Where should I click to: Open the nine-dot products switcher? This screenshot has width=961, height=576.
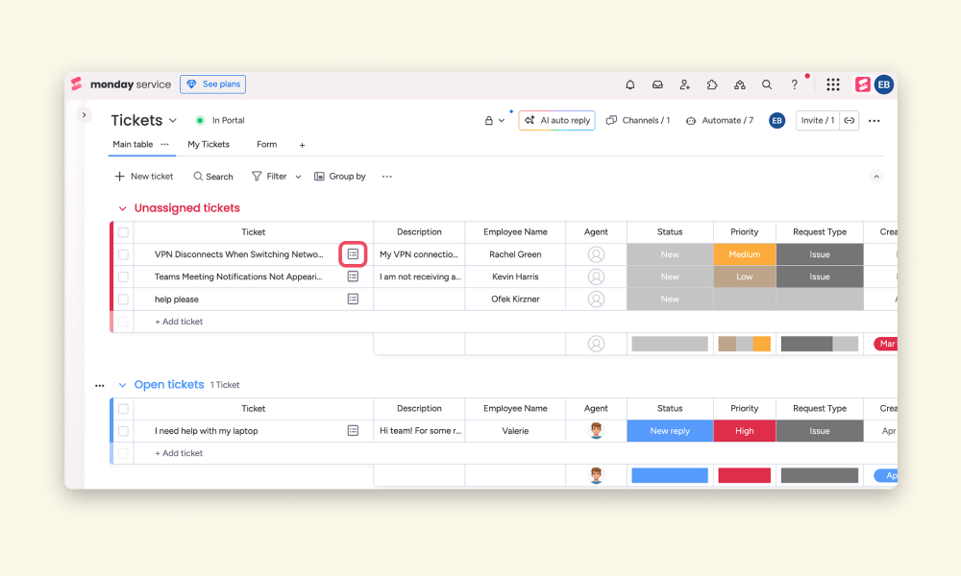(x=833, y=84)
